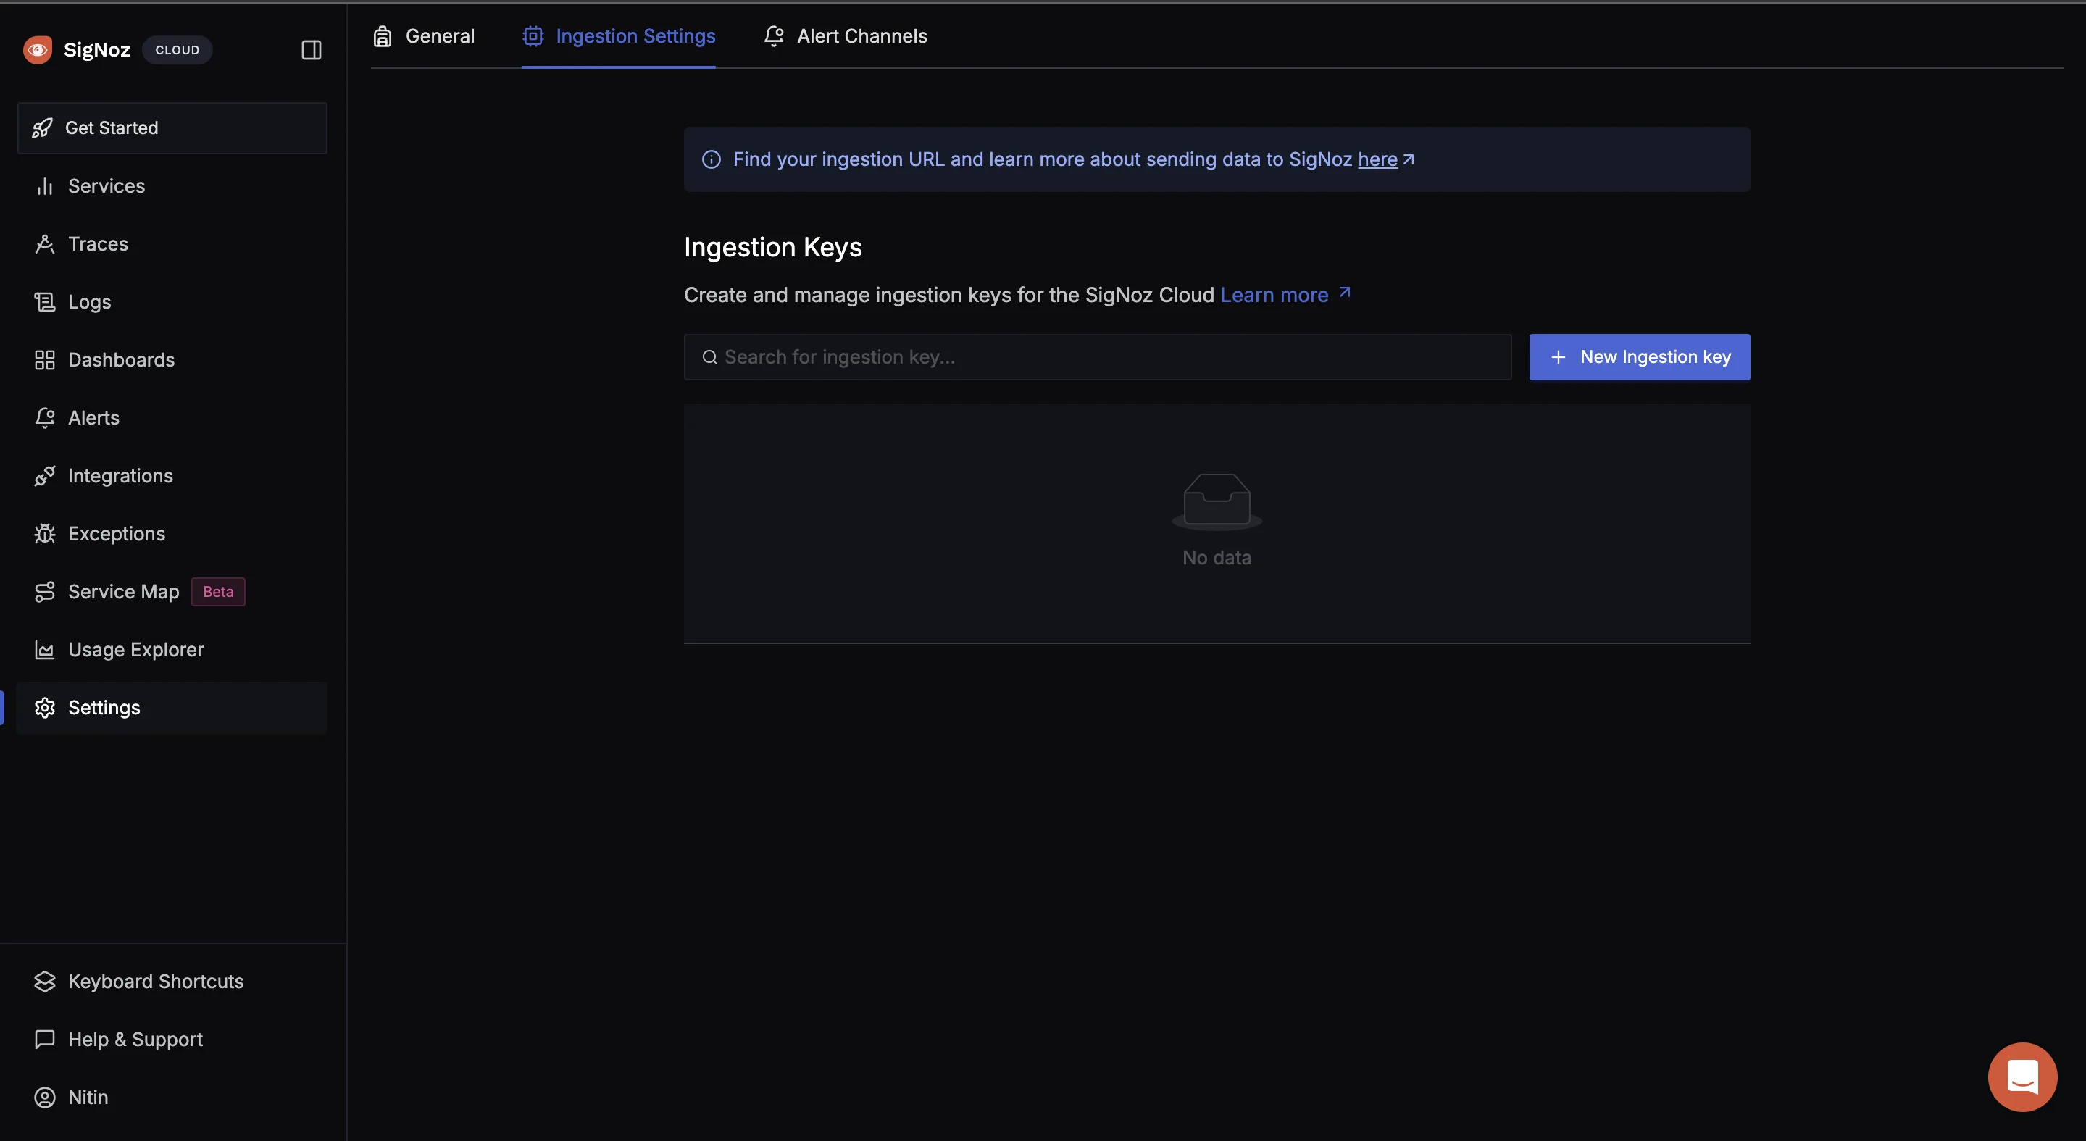
Task: Click the SigNoz eye logo icon
Action: 37,49
